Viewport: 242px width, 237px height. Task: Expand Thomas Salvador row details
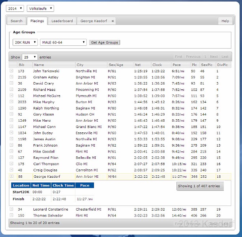point(11,215)
